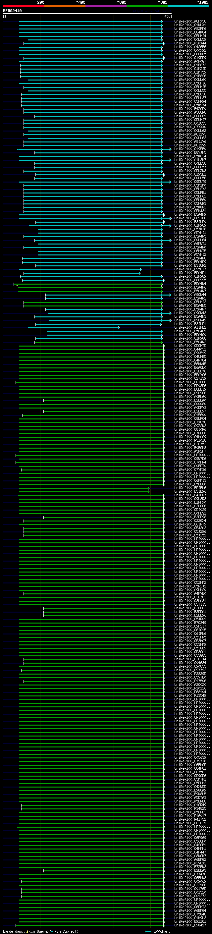Open the UniRef100_A6MWT1 hit
The height and width of the screenshot is (934, 212).
pos(190,244)
